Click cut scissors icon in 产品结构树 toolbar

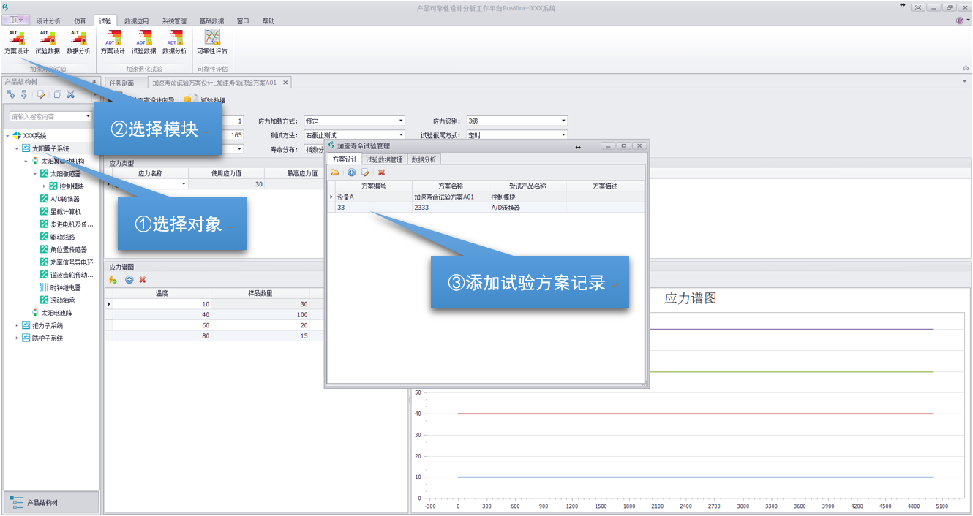[71, 94]
